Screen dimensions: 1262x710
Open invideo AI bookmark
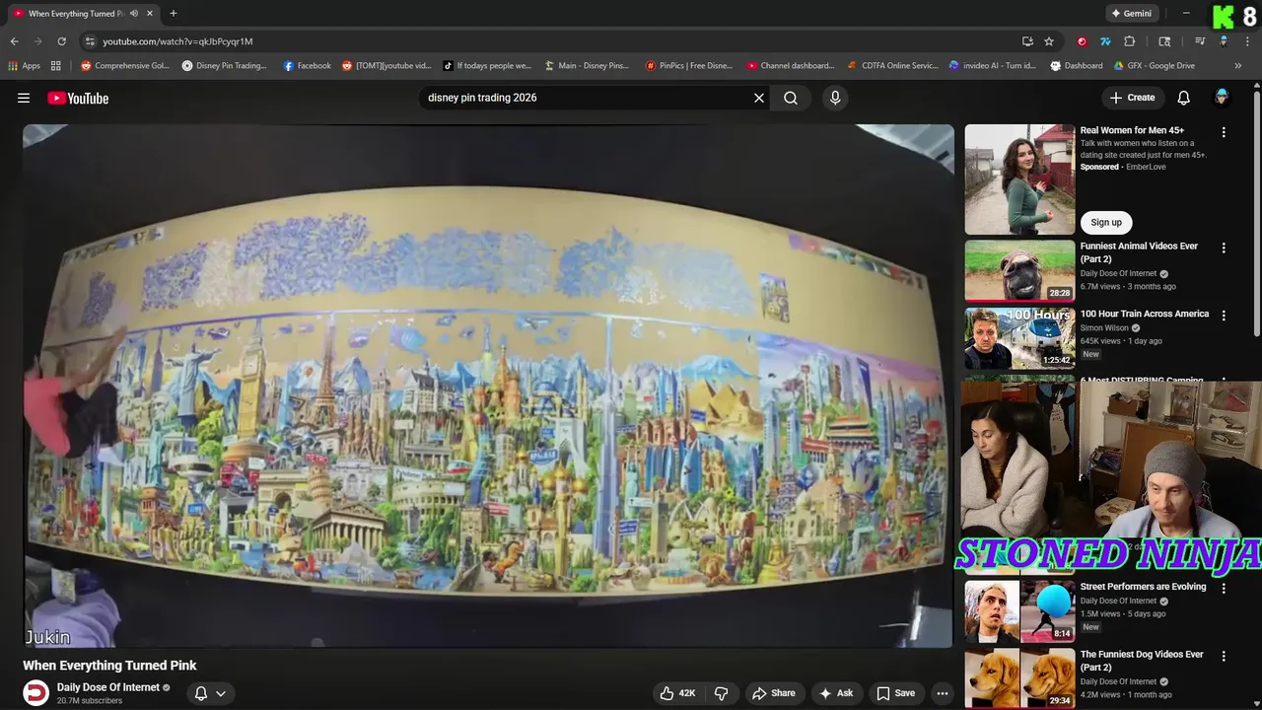tap(993, 66)
